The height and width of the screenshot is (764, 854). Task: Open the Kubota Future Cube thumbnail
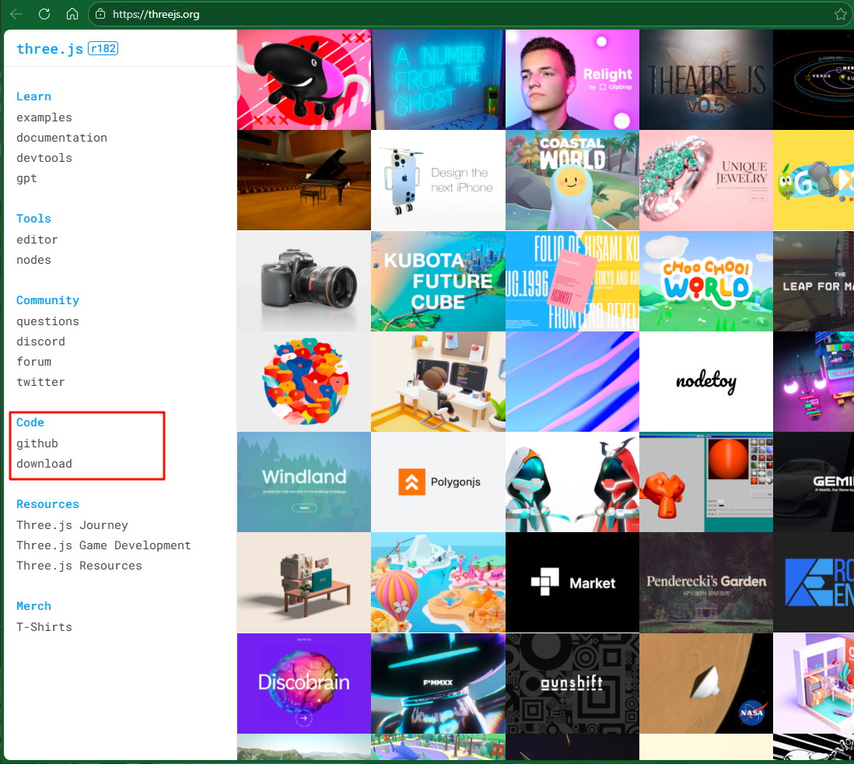pos(438,281)
